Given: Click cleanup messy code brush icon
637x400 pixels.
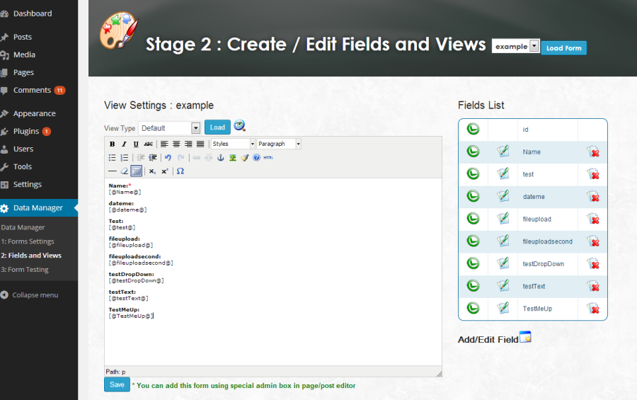Looking at the screenshot, I should (245, 158).
